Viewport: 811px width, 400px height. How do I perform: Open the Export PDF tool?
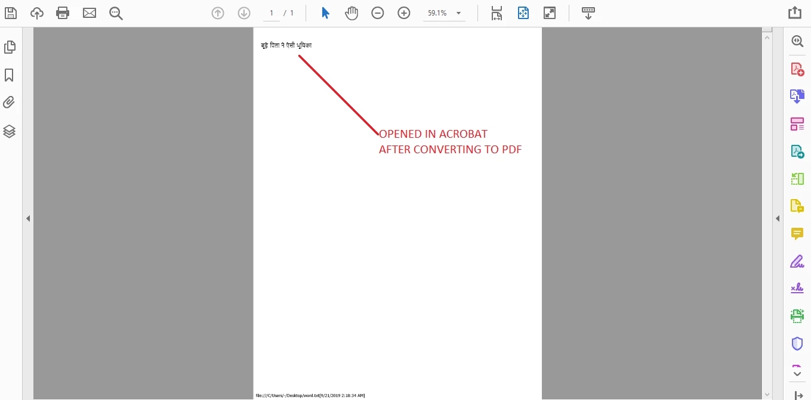pos(797,96)
